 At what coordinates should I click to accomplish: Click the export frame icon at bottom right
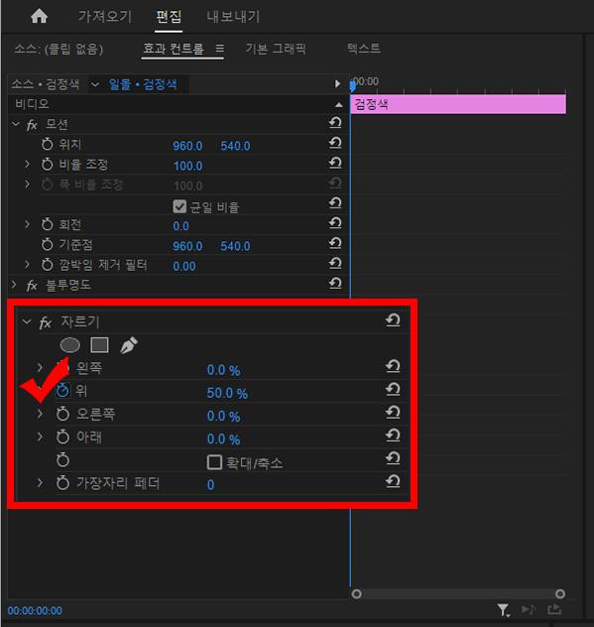click(x=554, y=610)
